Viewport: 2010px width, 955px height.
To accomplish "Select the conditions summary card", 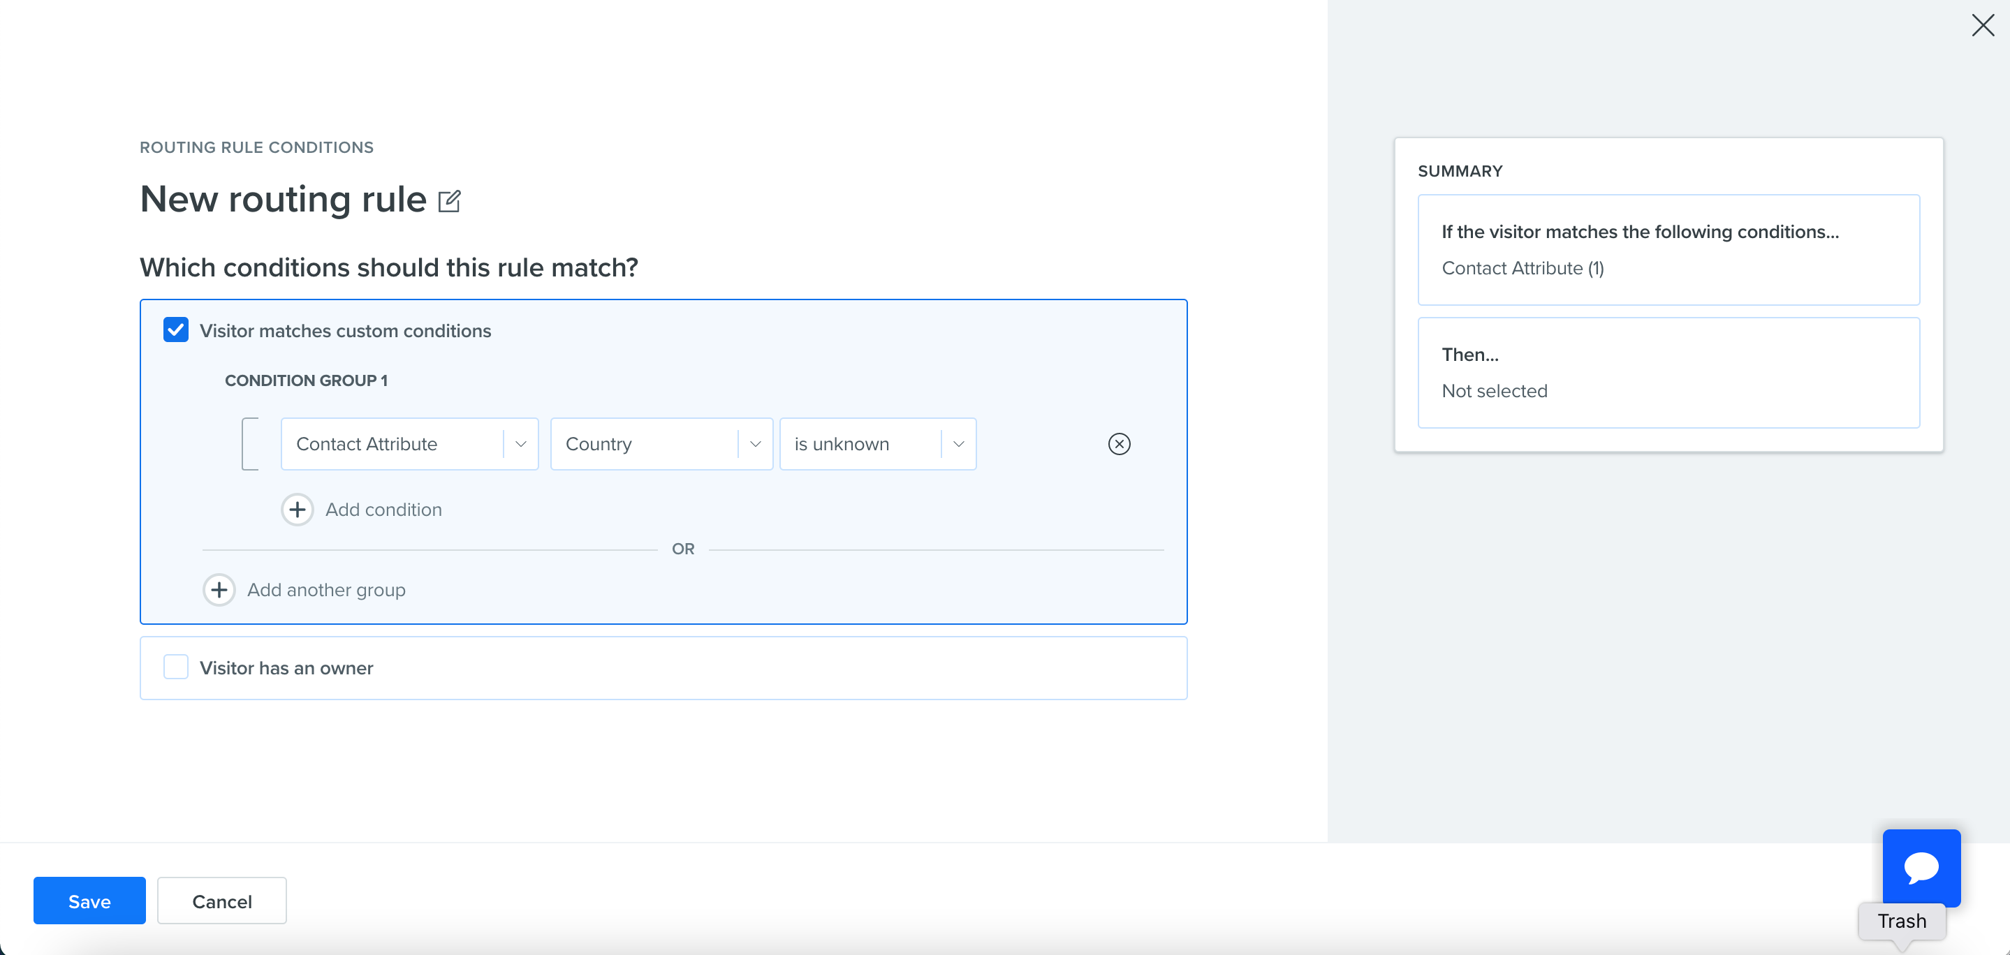I will (x=1668, y=250).
